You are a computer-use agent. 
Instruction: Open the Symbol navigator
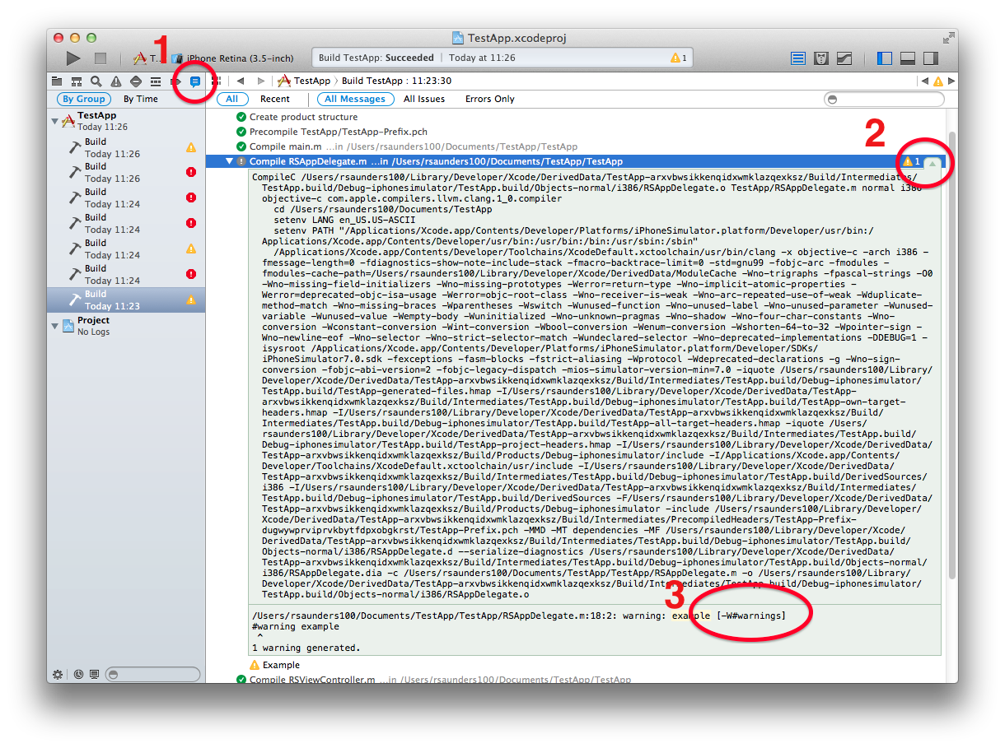click(77, 81)
